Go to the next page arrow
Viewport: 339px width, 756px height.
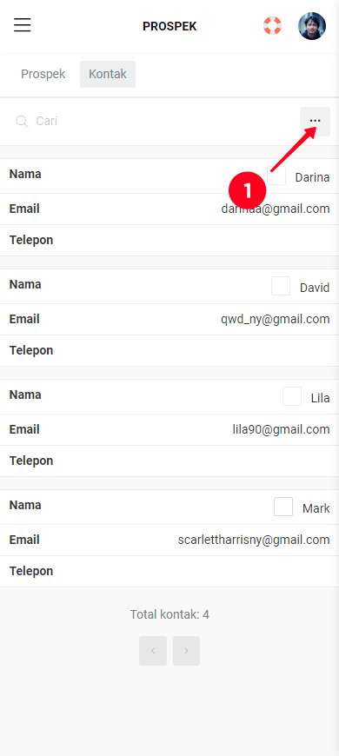(186, 650)
